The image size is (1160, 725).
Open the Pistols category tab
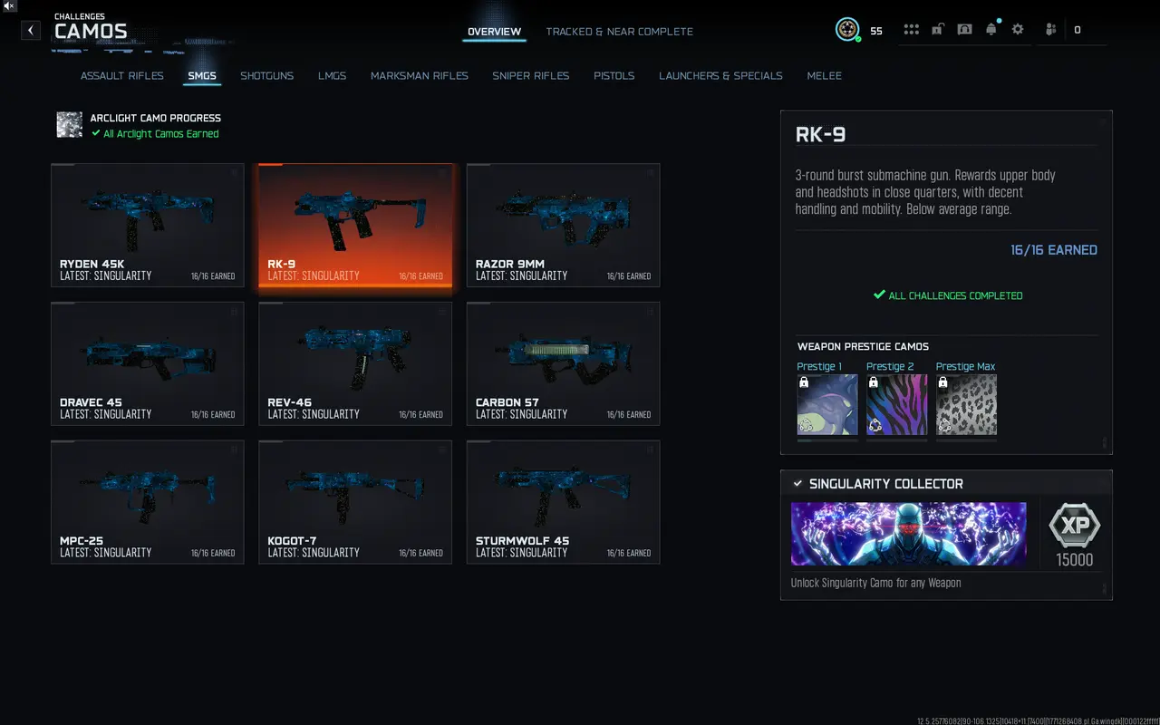pos(614,76)
